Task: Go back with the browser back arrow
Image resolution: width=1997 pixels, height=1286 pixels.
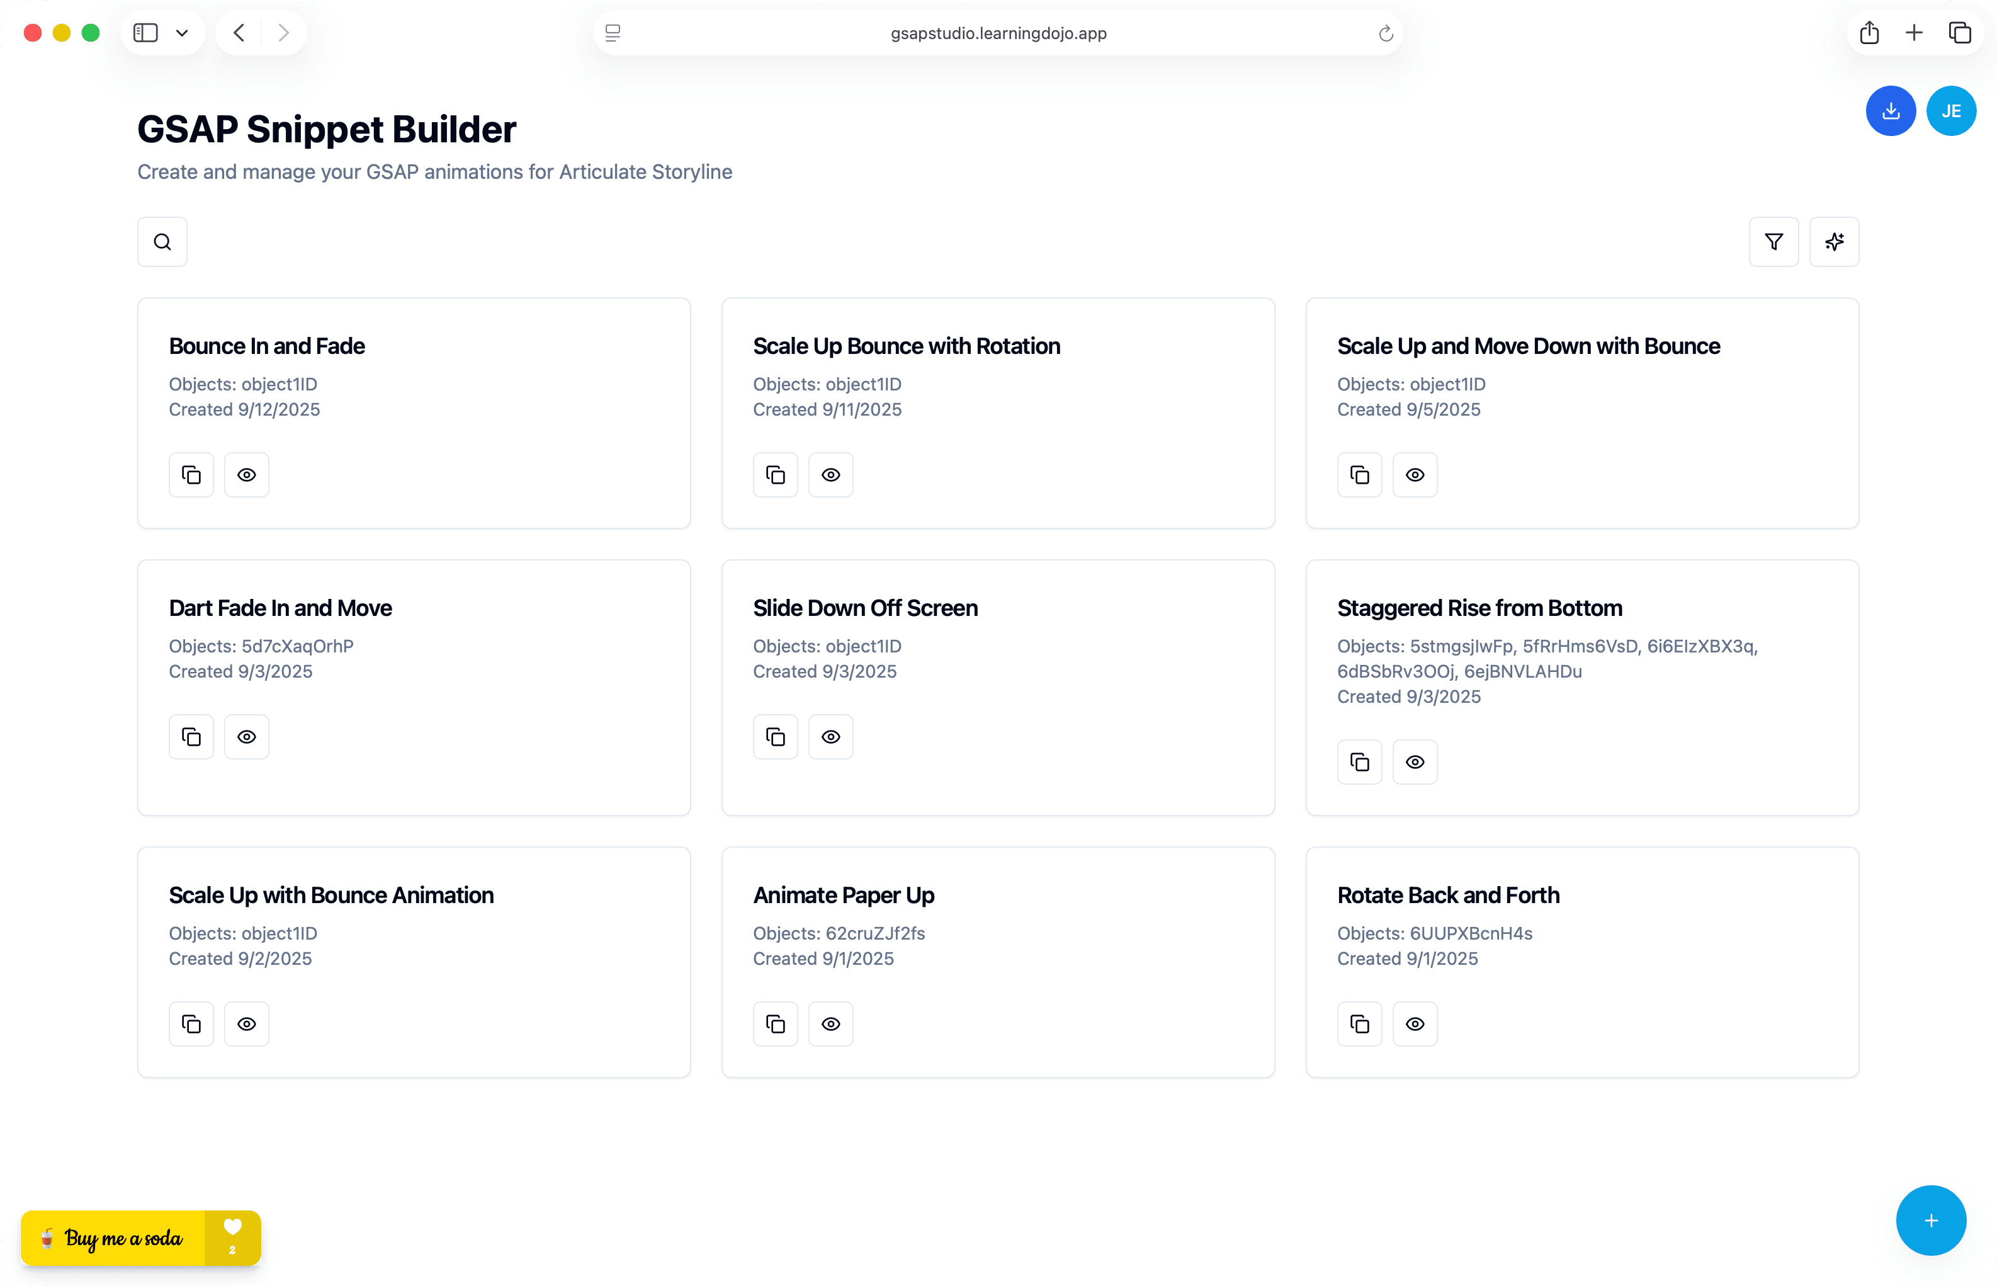Action: [x=240, y=33]
